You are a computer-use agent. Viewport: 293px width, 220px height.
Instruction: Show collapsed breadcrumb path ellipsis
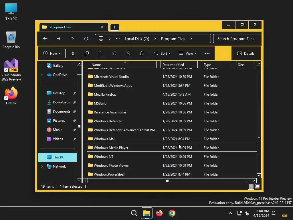118,39
